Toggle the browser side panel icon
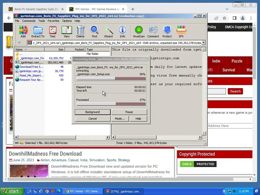 click(x=234, y=18)
